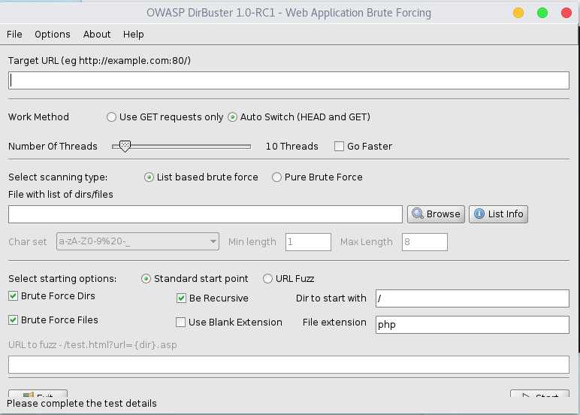This screenshot has height=415, width=580.
Task: Open the Char set dropdown
Action: pos(137,242)
